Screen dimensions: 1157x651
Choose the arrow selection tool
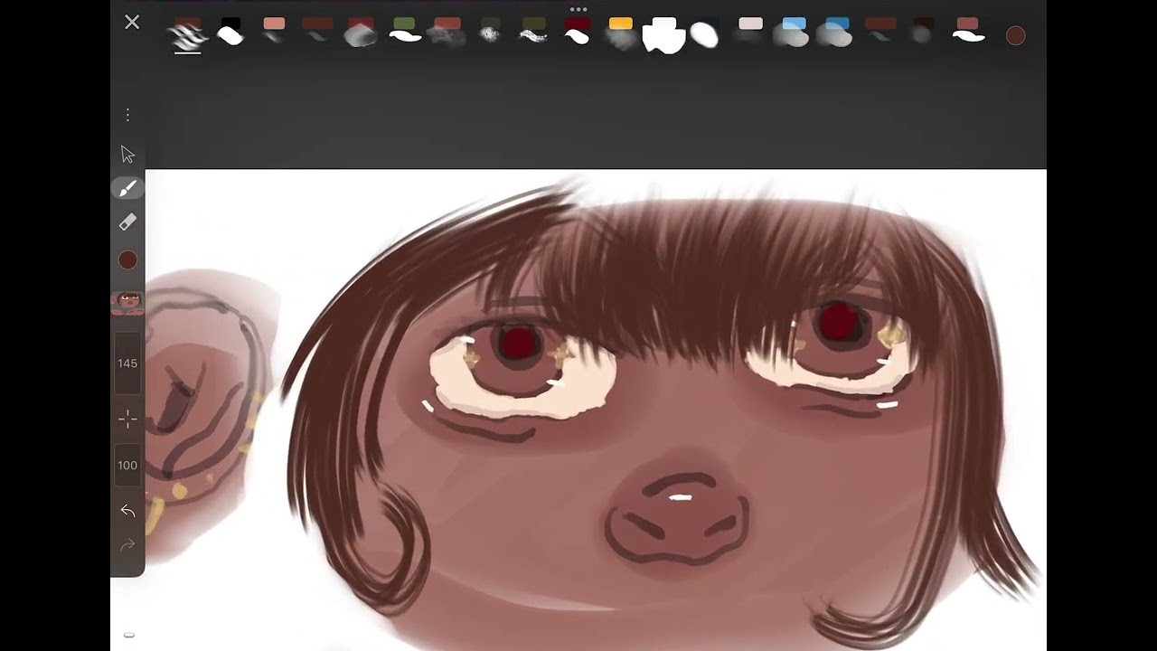coord(127,155)
